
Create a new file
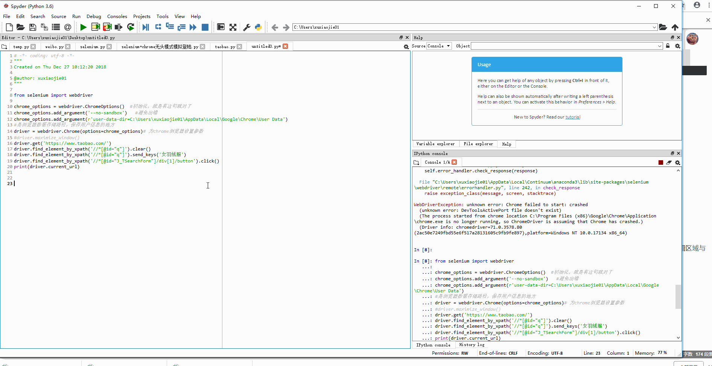tap(9, 27)
